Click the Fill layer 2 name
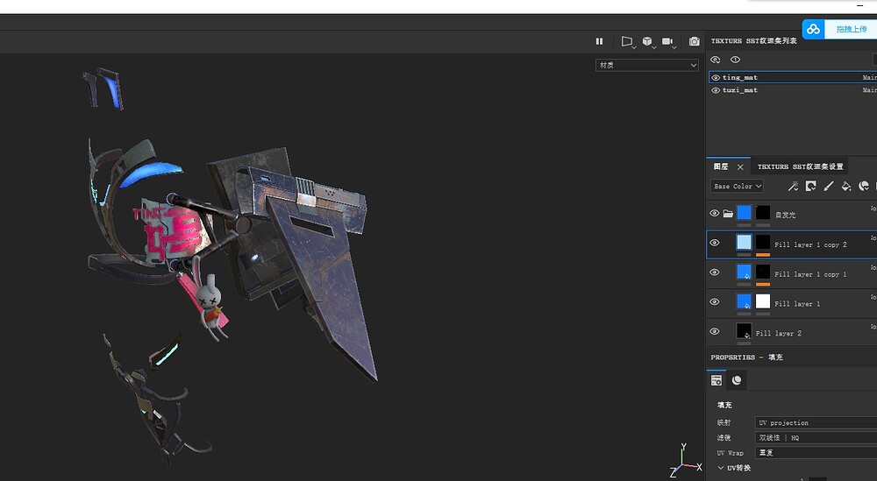 coord(779,334)
